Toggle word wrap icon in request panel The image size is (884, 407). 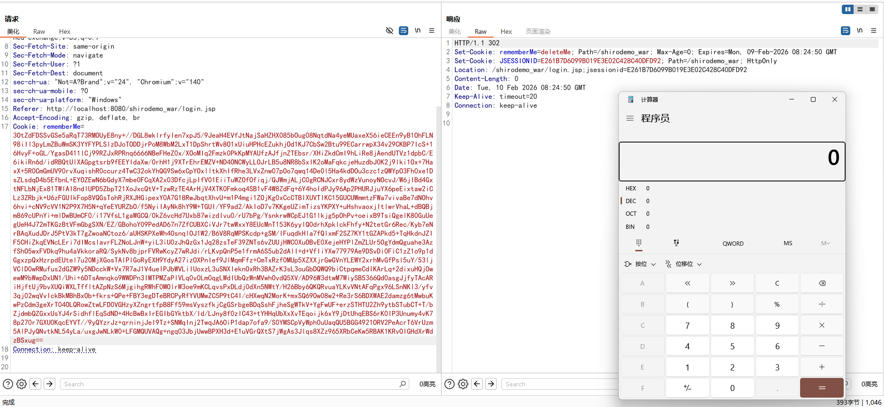(x=403, y=31)
